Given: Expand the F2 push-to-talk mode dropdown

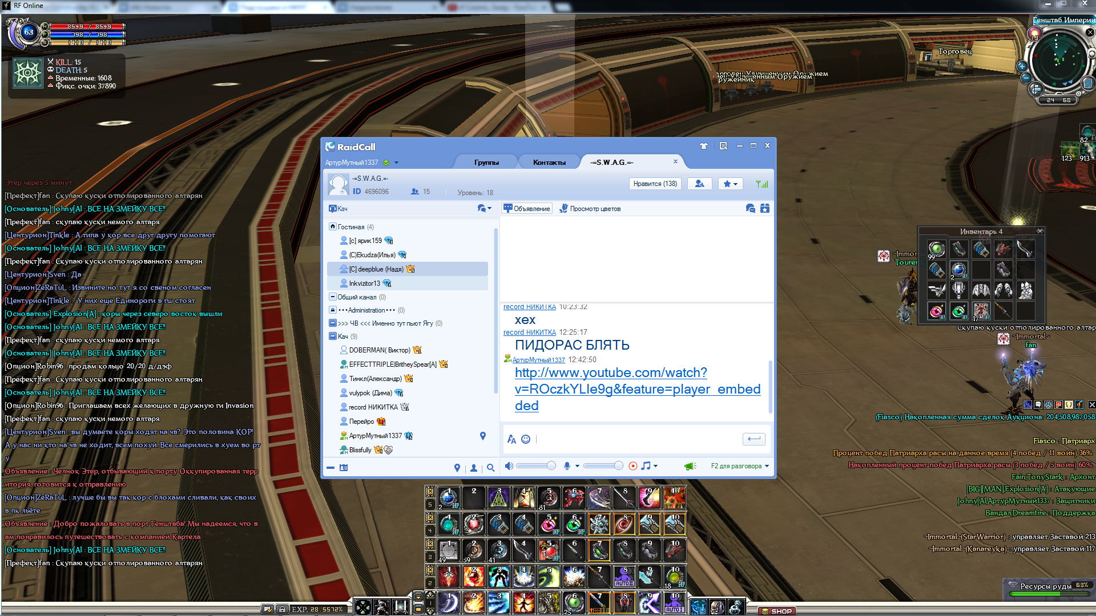Looking at the screenshot, I should pos(767,466).
